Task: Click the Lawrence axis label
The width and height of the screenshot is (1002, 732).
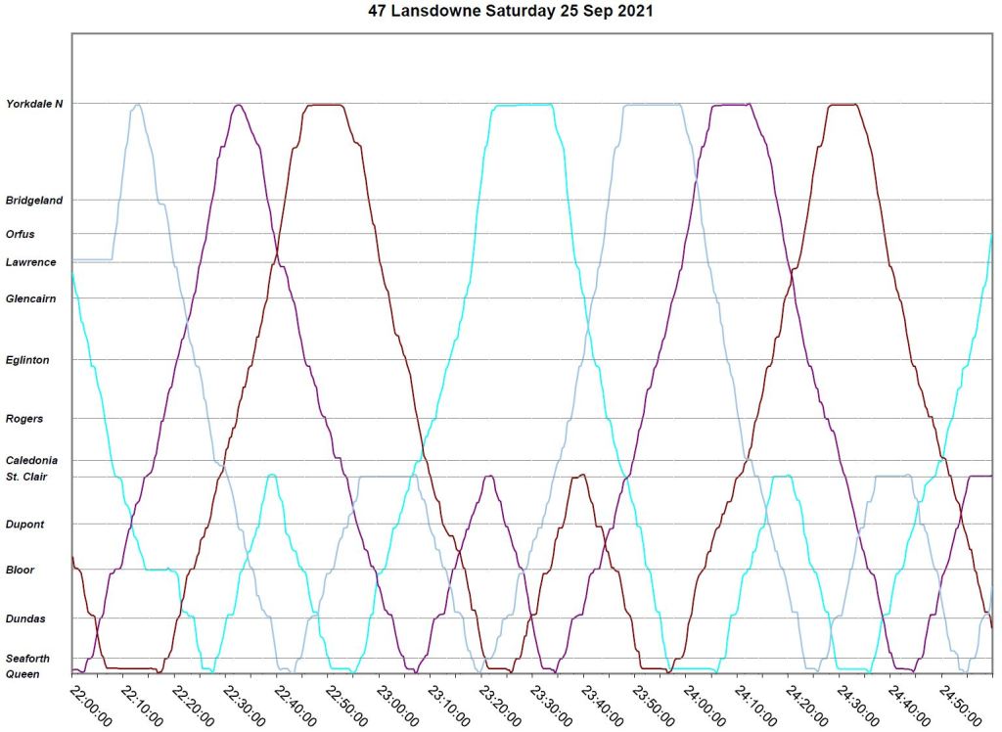Action: [x=30, y=262]
